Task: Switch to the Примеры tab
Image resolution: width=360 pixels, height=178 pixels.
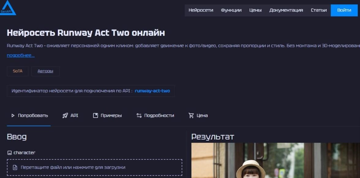Action: [107, 115]
